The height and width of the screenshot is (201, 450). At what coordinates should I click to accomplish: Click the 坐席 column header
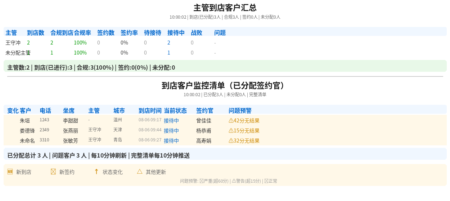(69, 111)
